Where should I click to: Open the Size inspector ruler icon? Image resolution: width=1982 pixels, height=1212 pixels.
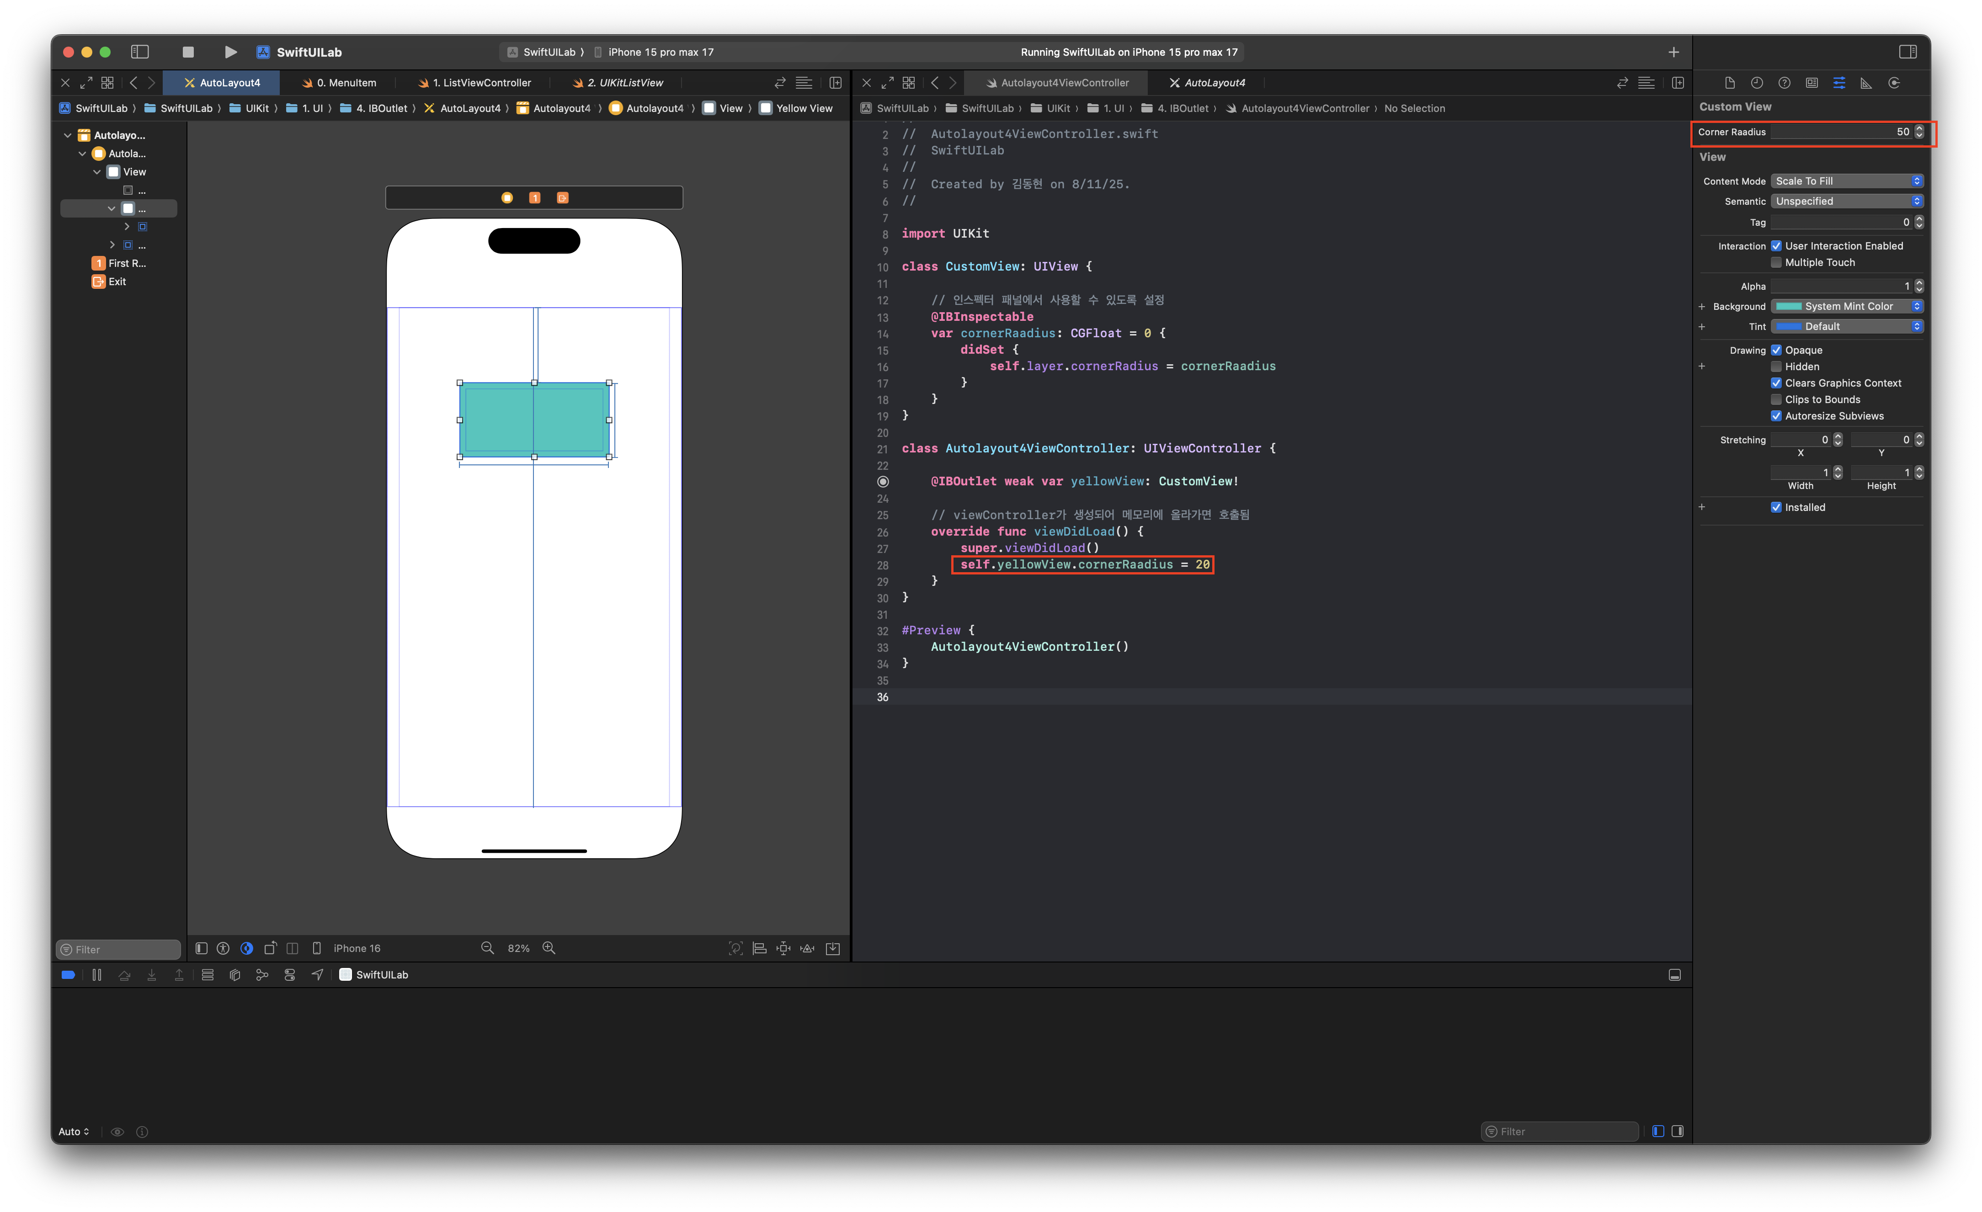pyautogui.click(x=1866, y=82)
